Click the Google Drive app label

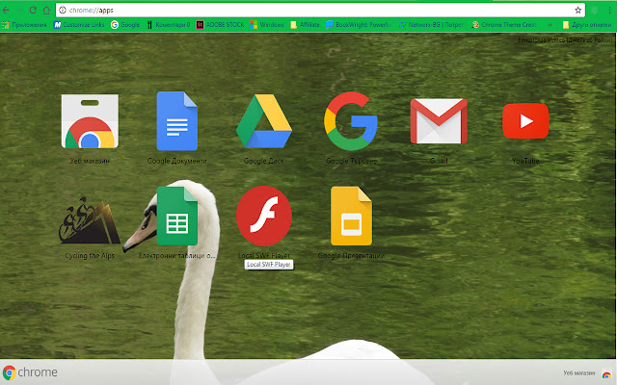(x=264, y=161)
